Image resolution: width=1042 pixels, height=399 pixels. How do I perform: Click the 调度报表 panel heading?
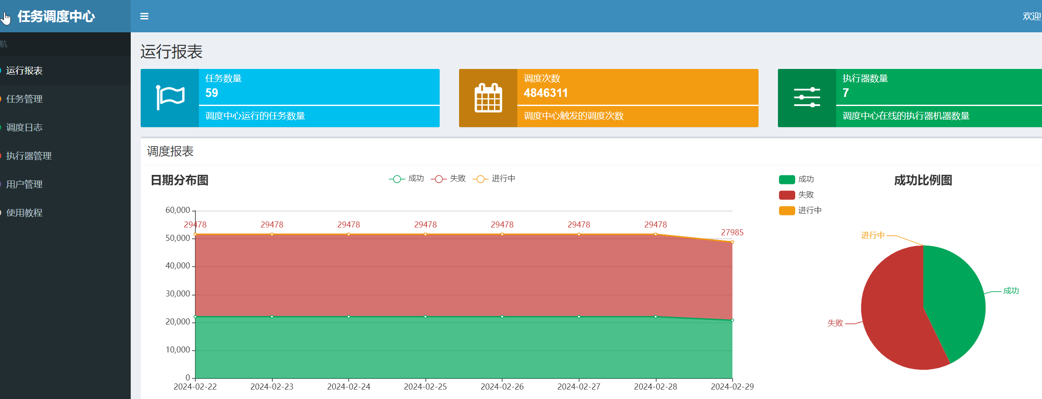(170, 151)
